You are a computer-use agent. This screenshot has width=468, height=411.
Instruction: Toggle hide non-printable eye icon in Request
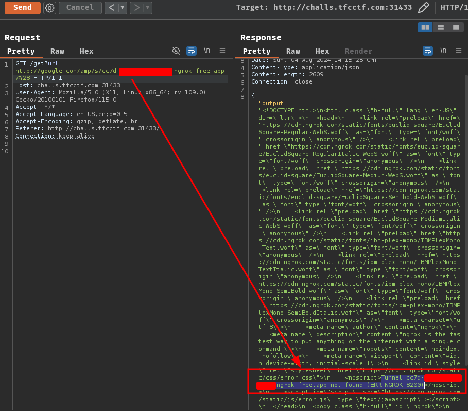[176, 51]
